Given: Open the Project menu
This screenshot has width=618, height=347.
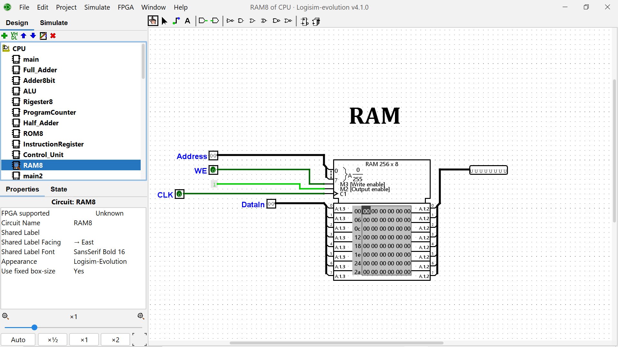Looking at the screenshot, I should [x=66, y=7].
